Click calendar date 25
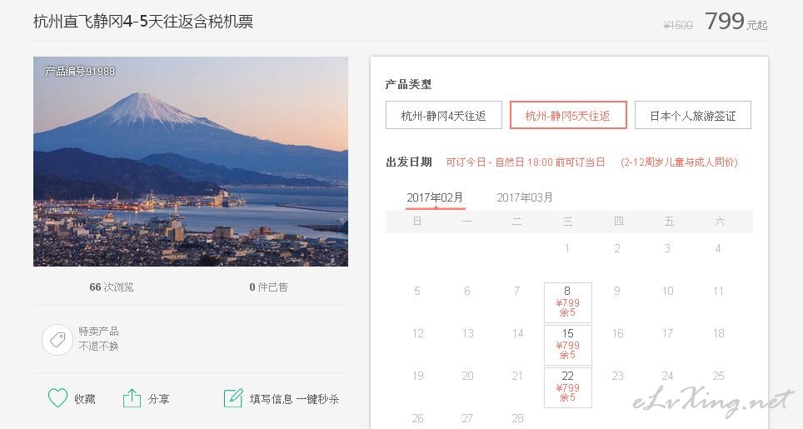The image size is (803, 429). click(719, 377)
